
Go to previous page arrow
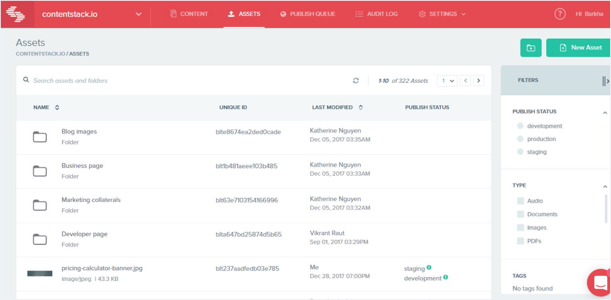(466, 81)
